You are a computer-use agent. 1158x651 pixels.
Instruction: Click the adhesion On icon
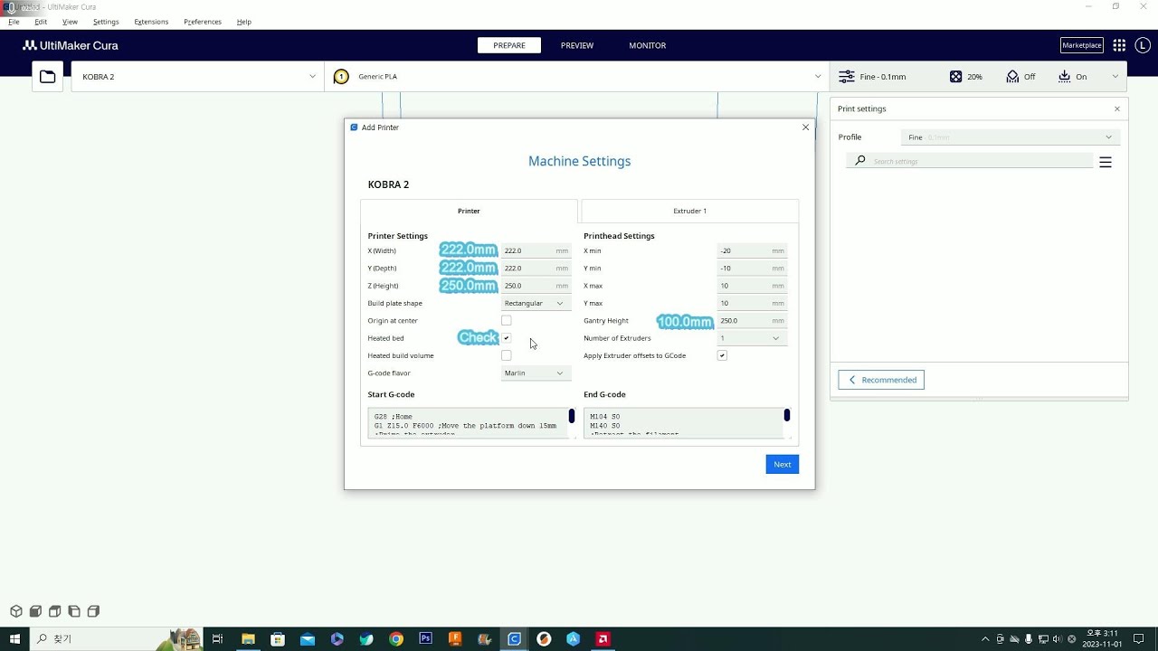pos(1064,77)
